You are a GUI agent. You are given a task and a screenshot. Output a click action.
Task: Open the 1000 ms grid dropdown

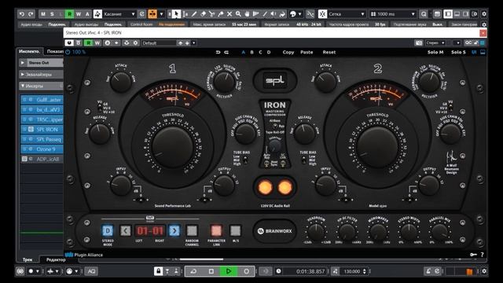[x=393, y=14]
